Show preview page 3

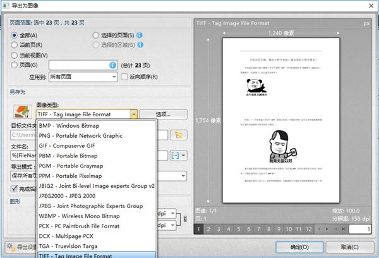point(219,229)
